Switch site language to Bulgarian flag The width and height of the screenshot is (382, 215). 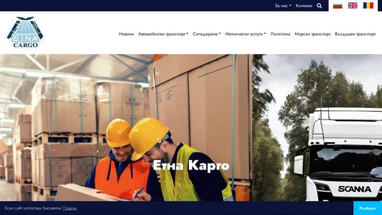(x=337, y=6)
